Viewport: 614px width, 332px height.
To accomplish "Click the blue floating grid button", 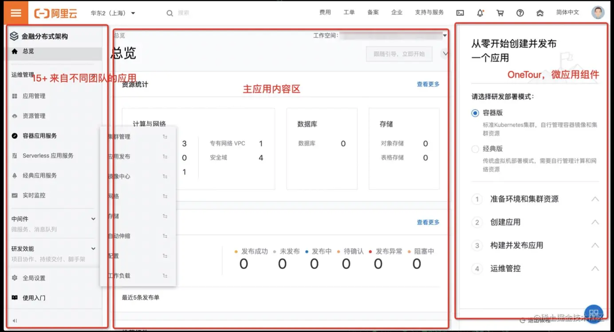I will [594, 314].
